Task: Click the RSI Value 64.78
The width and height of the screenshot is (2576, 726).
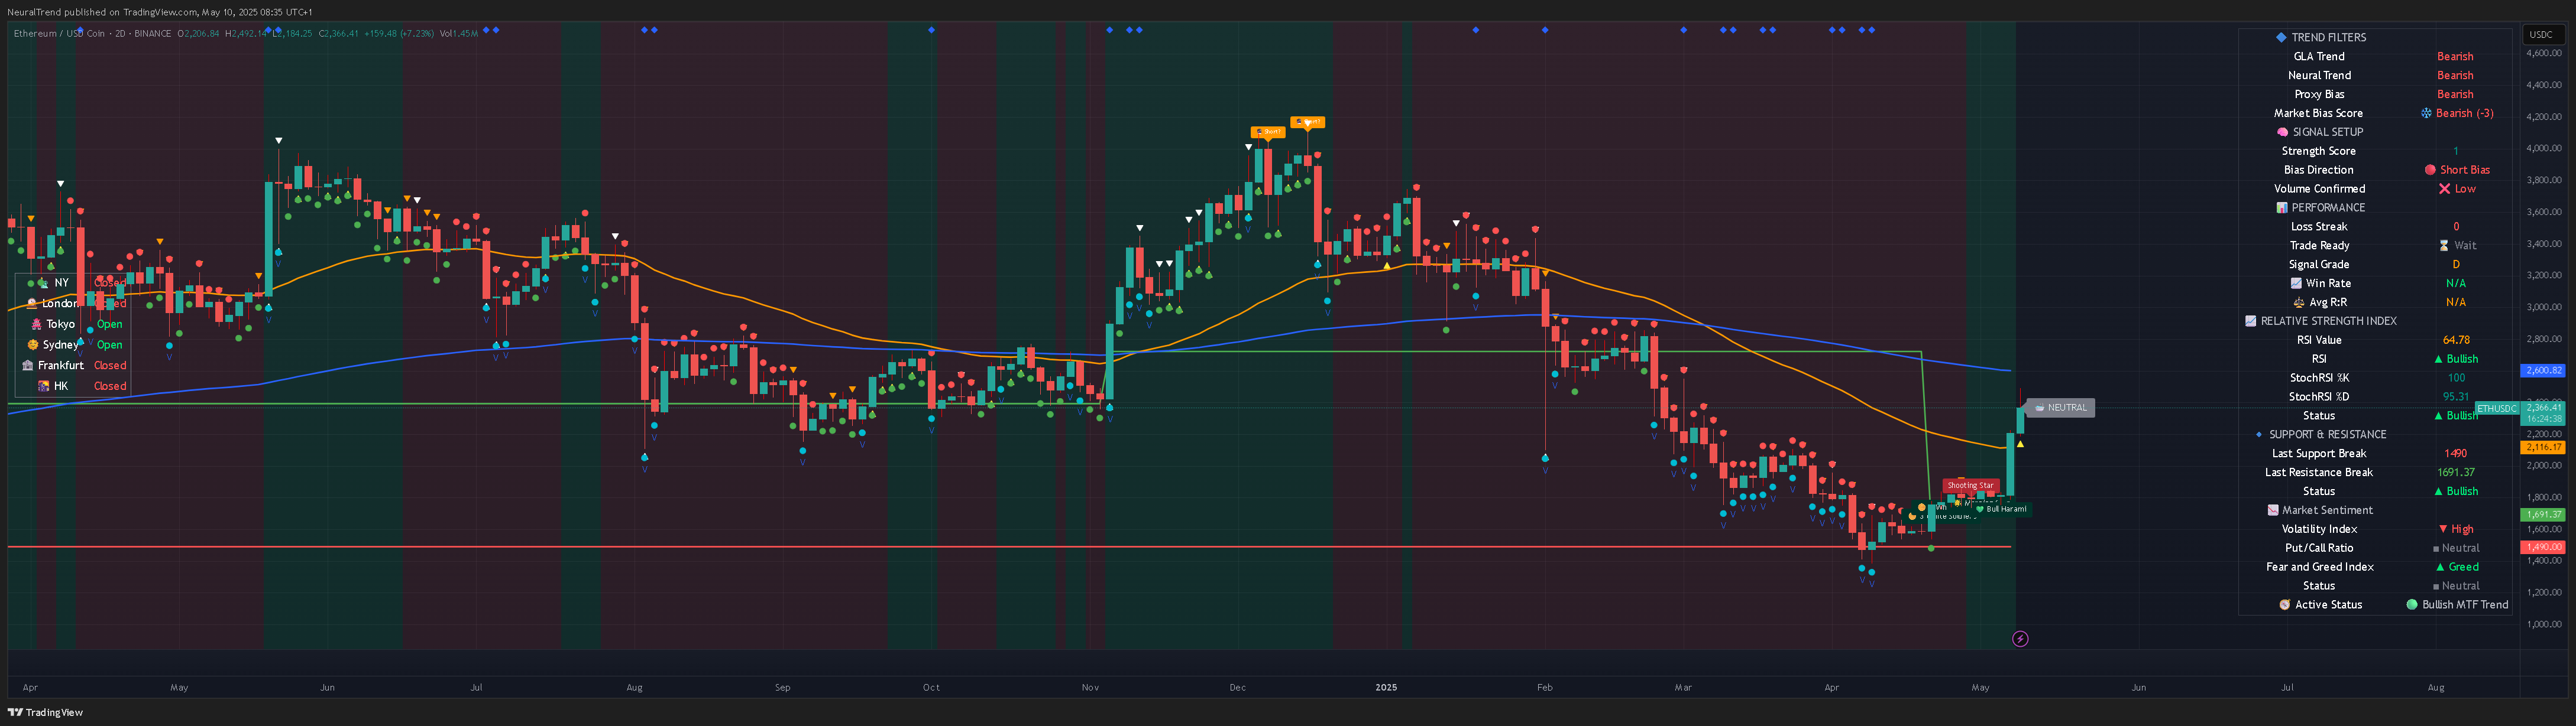Action: (x=2456, y=340)
